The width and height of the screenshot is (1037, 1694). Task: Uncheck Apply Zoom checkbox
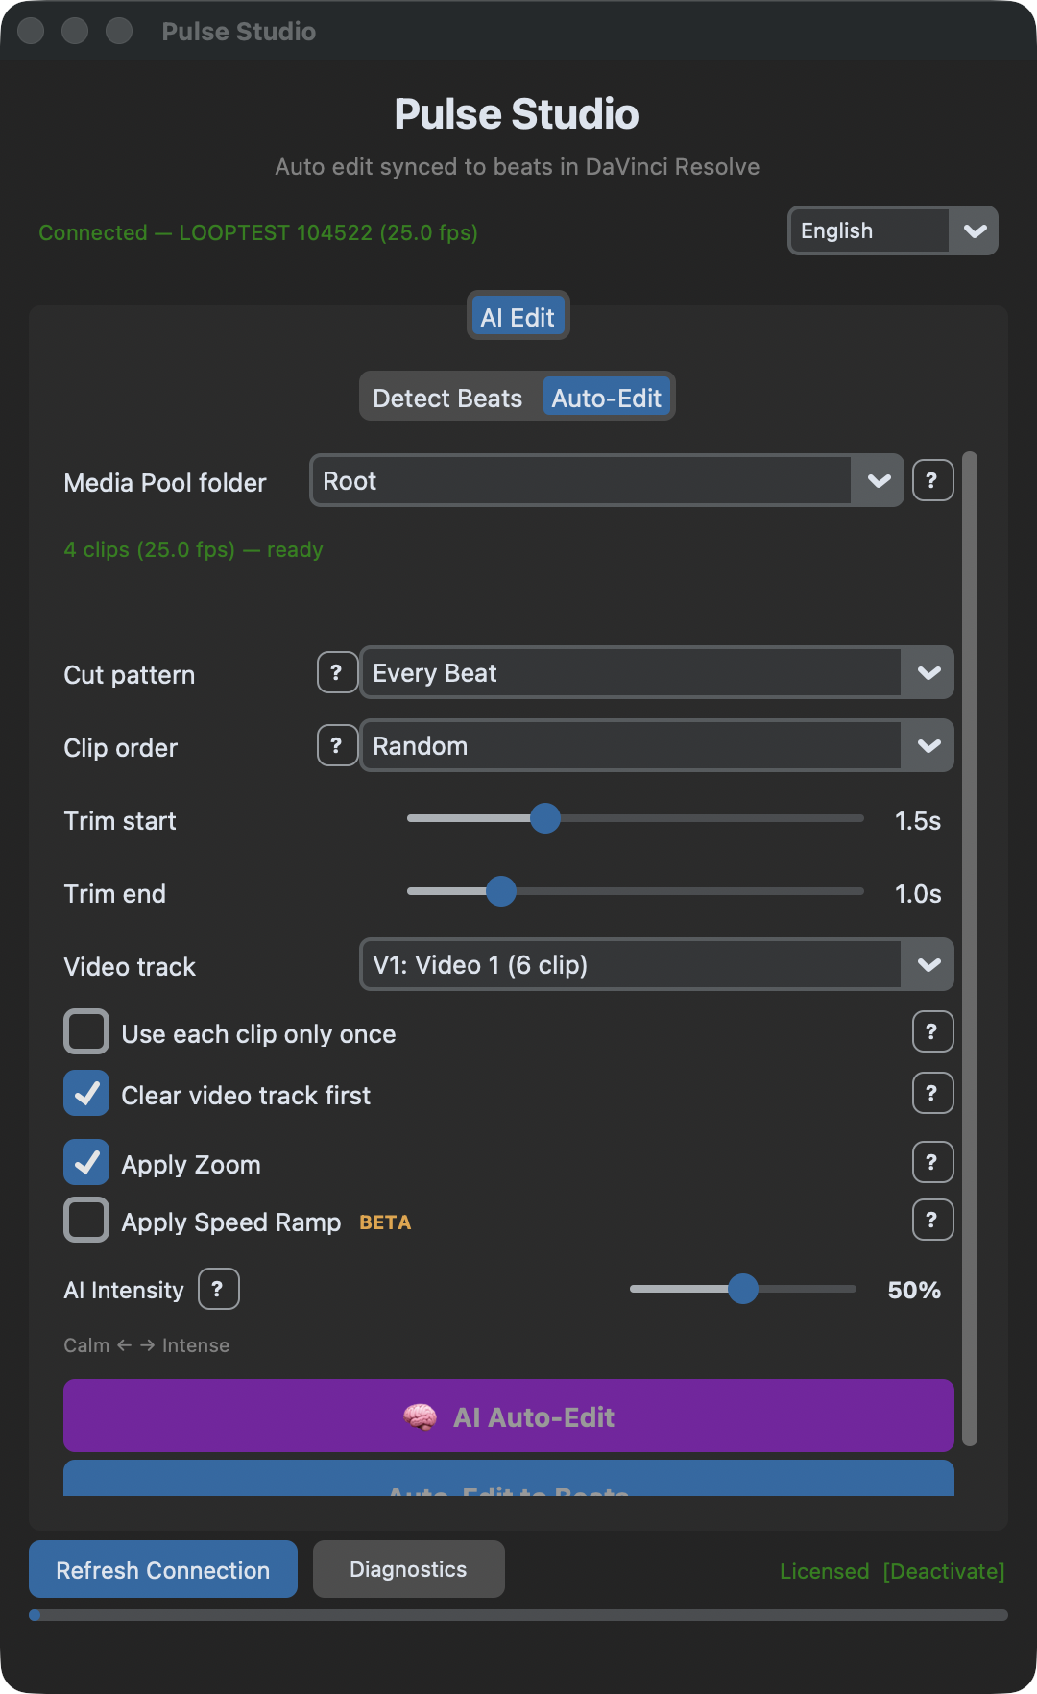[x=86, y=1163]
